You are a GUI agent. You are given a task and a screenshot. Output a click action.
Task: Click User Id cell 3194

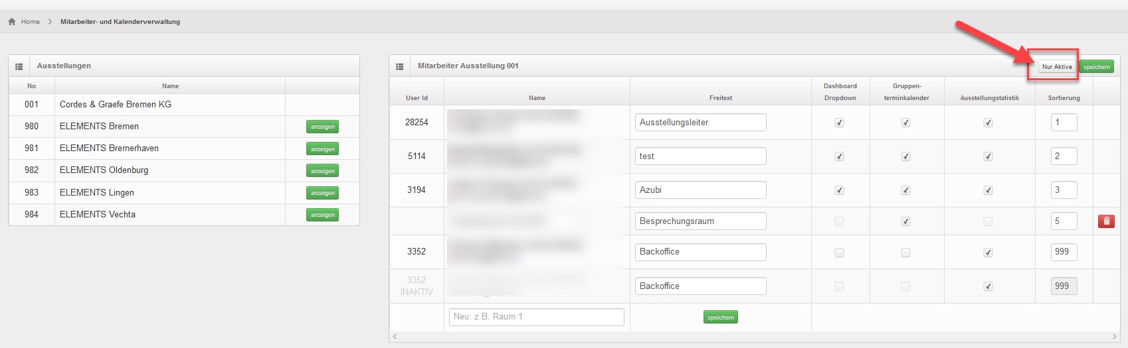coord(417,190)
